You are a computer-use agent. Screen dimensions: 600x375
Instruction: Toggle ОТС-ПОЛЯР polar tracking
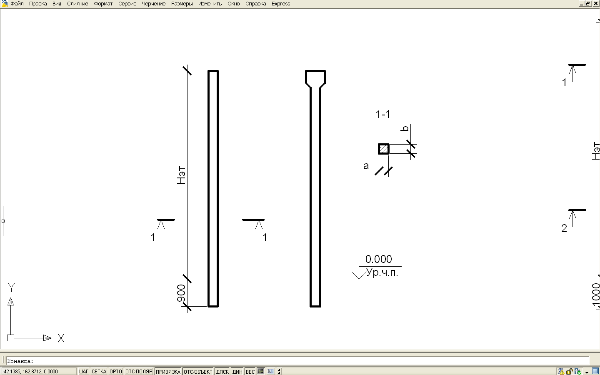pos(139,372)
